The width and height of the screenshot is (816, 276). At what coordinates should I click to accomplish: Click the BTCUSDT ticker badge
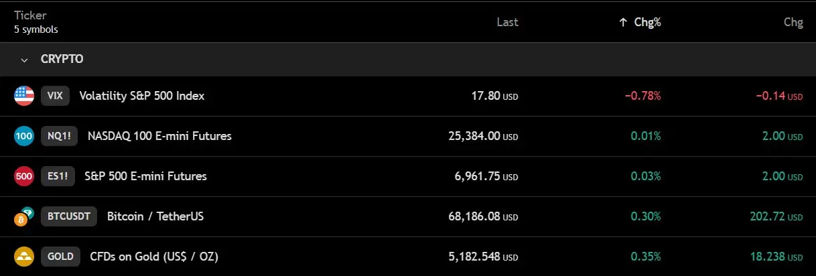pyautogui.click(x=69, y=216)
